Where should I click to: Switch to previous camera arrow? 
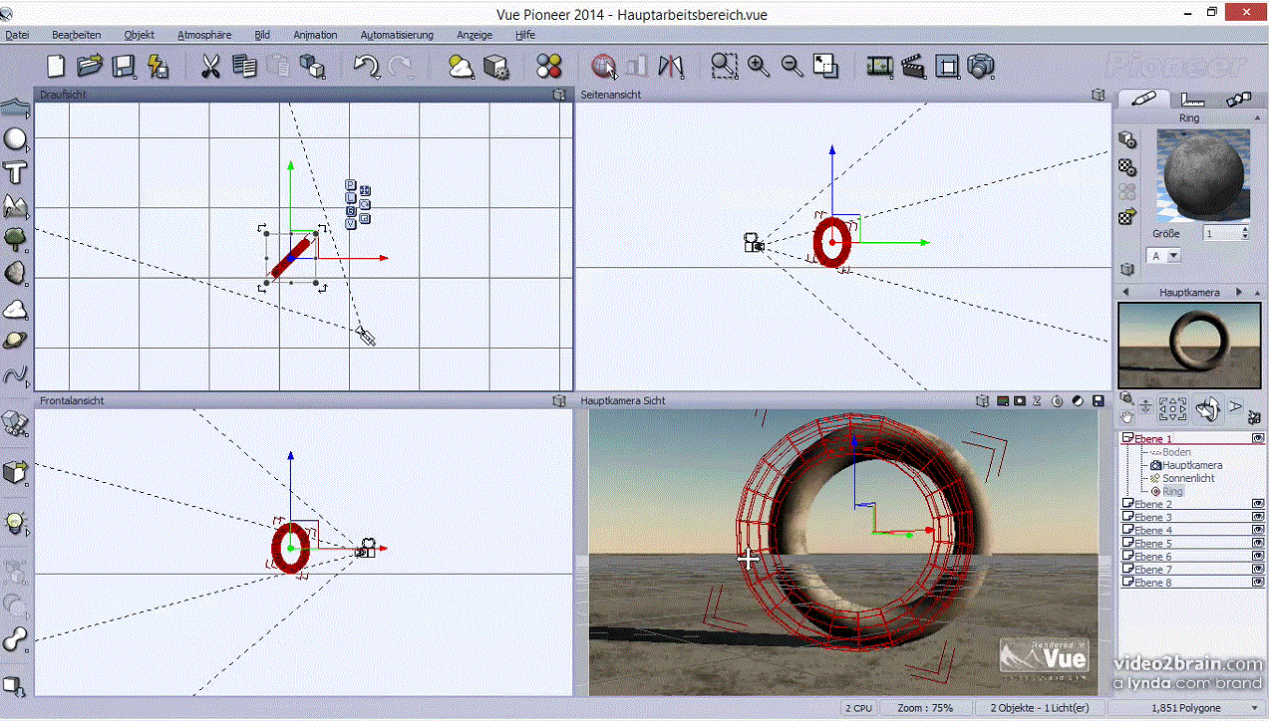click(x=1125, y=292)
